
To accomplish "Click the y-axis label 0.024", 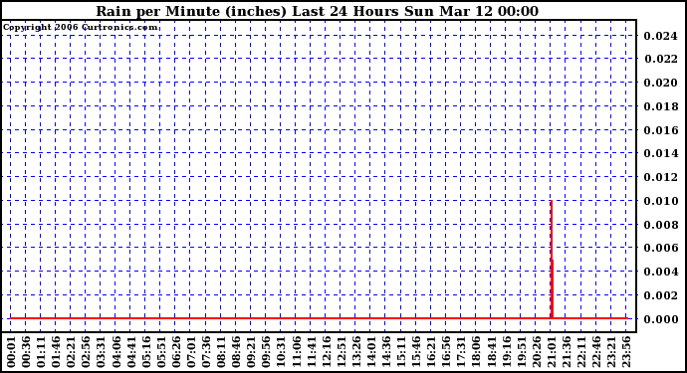I will pyautogui.click(x=661, y=36).
